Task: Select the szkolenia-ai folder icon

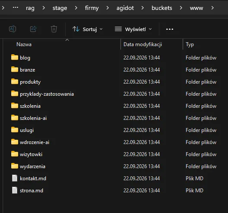Action: click(x=15, y=117)
